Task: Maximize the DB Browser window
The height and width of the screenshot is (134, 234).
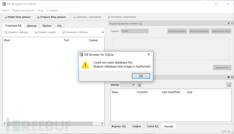Action: tap(216, 4)
